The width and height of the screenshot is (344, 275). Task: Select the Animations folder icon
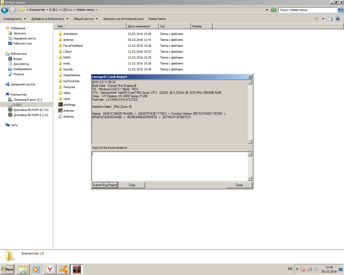point(60,34)
